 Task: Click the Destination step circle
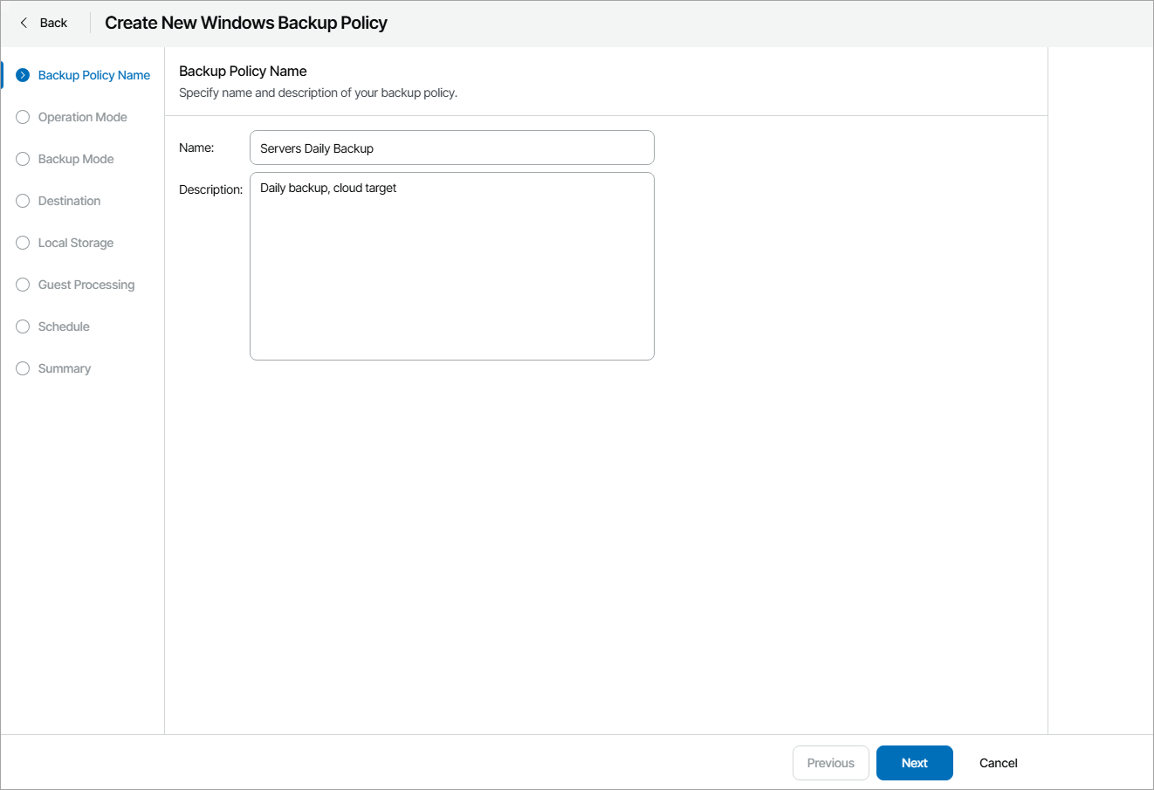[23, 201]
